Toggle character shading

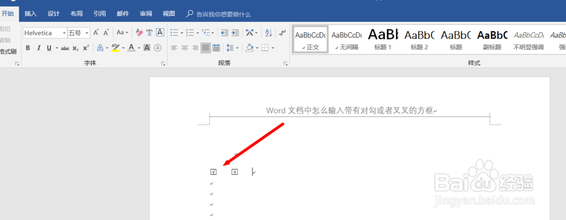(x=147, y=48)
